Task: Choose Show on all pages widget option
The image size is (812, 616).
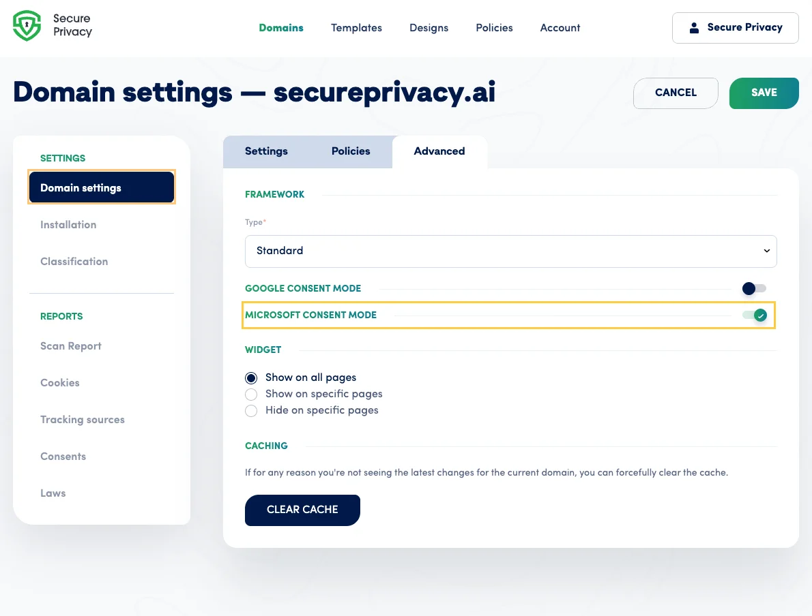Action: pyautogui.click(x=251, y=378)
